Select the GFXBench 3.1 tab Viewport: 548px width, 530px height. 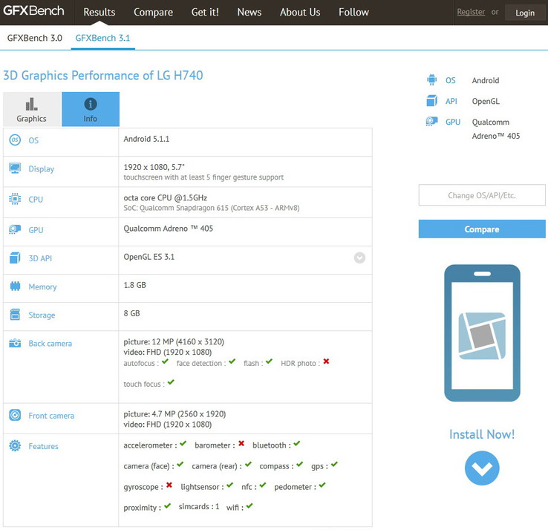(102, 38)
